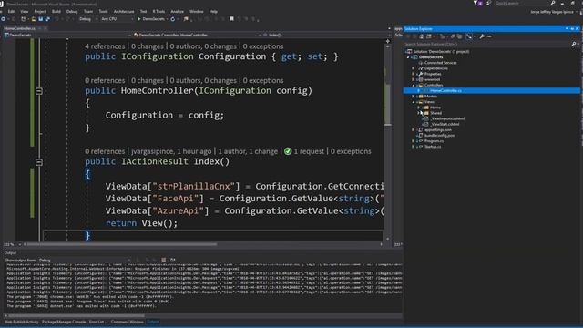Click the green checkmark request indicator
The image size is (583, 328).
pos(288,151)
